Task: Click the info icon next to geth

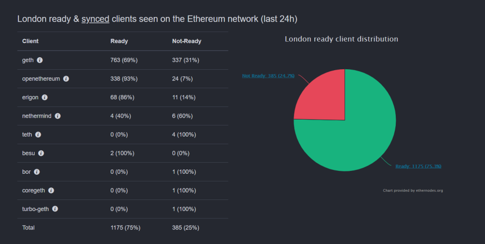Action: (40, 60)
